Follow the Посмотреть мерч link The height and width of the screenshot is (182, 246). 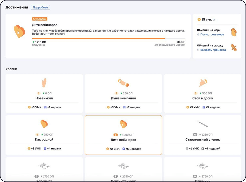(212, 35)
